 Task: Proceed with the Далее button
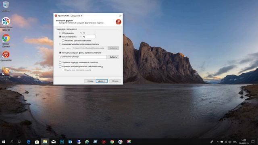click(x=102, y=81)
